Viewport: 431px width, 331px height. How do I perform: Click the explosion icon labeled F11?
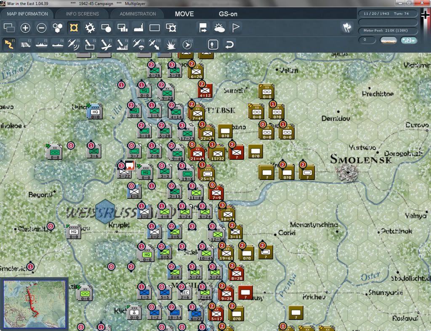[171, 44]
